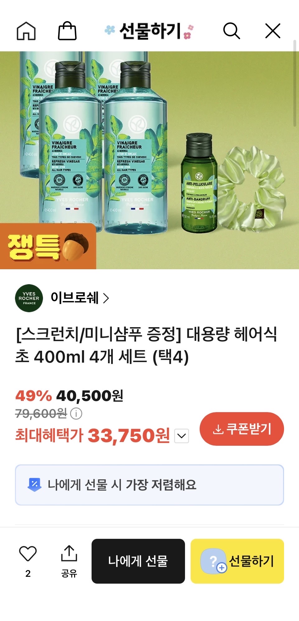Close the page with X icon
The image size is (299, 621).
point(273,31)
